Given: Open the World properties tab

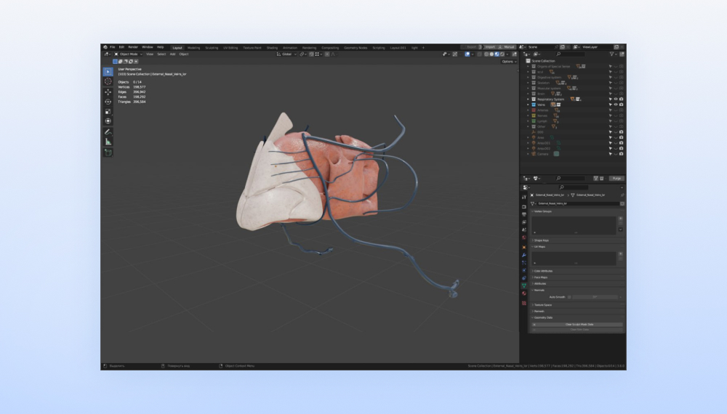Looking at the screenshot, I should coord(524,238).
